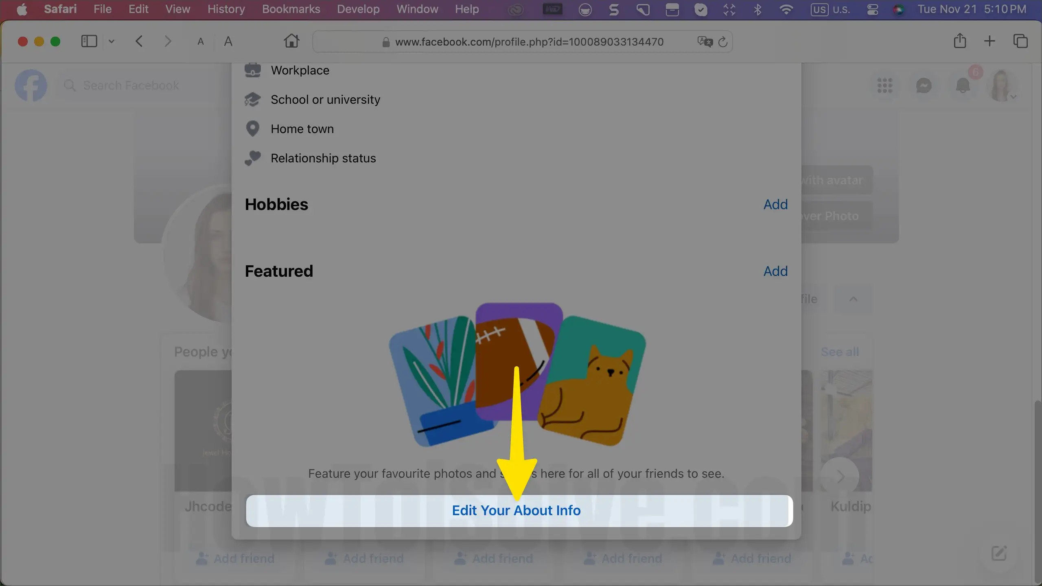Click the Safari address bar

529,42
